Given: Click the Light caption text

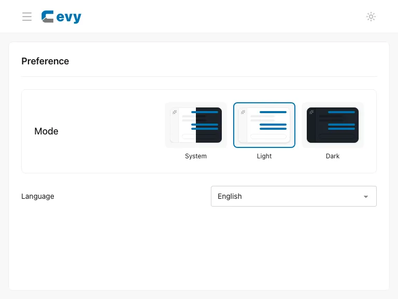Looking at the screenshot, I should click(x=264, y=156).
